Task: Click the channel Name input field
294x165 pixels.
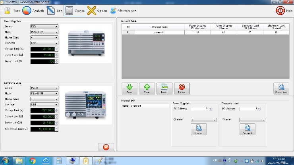Action: tap(149, 106)
